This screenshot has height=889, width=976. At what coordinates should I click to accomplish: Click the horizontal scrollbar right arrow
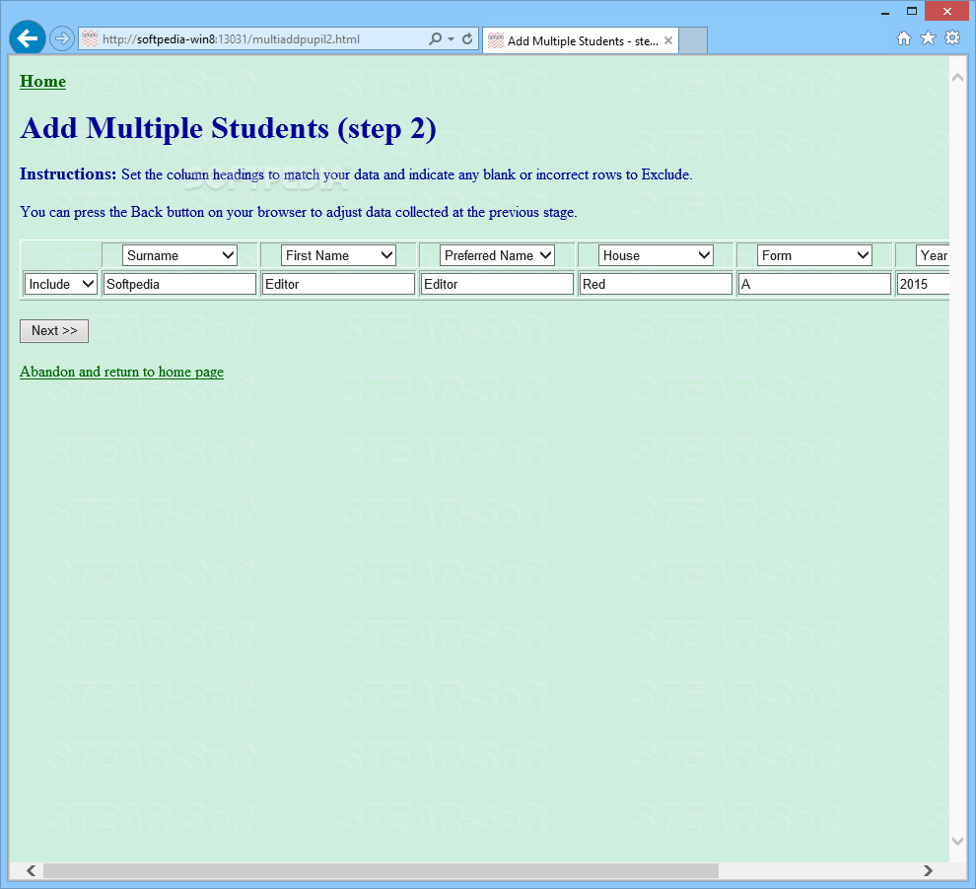click(928, 870)
